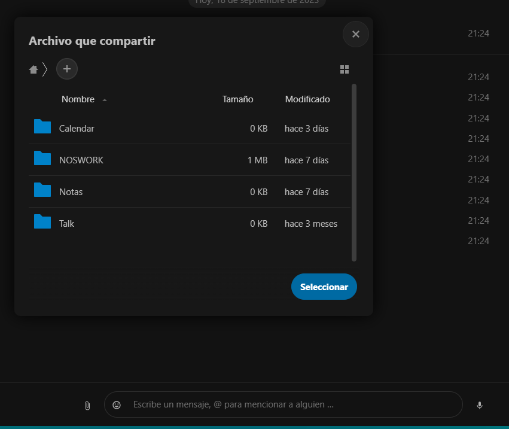Click the paperclip attachment icon
Image resolution: width=509 pixels, height=429 pixels.
[87, 406]
